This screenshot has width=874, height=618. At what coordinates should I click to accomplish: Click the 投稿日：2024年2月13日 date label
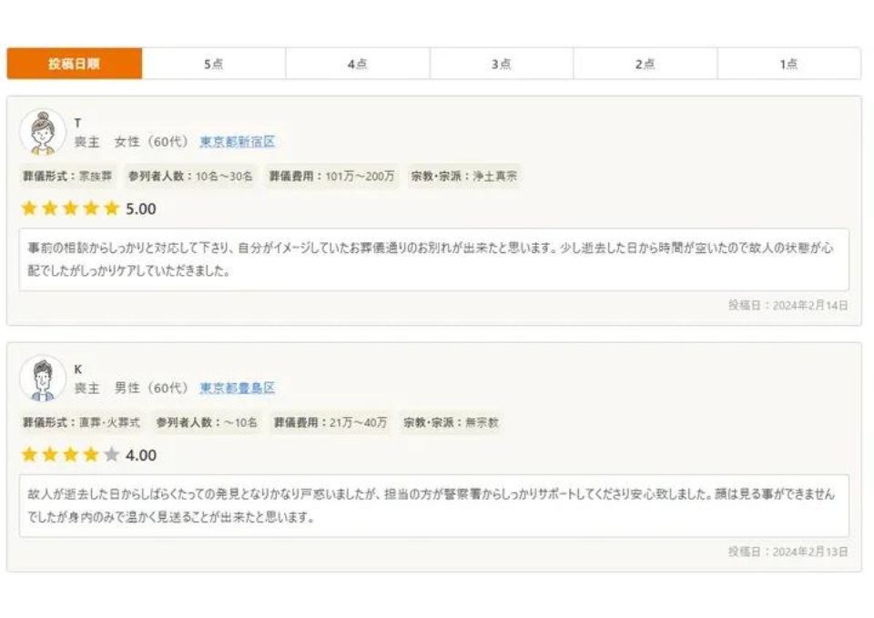788,552
